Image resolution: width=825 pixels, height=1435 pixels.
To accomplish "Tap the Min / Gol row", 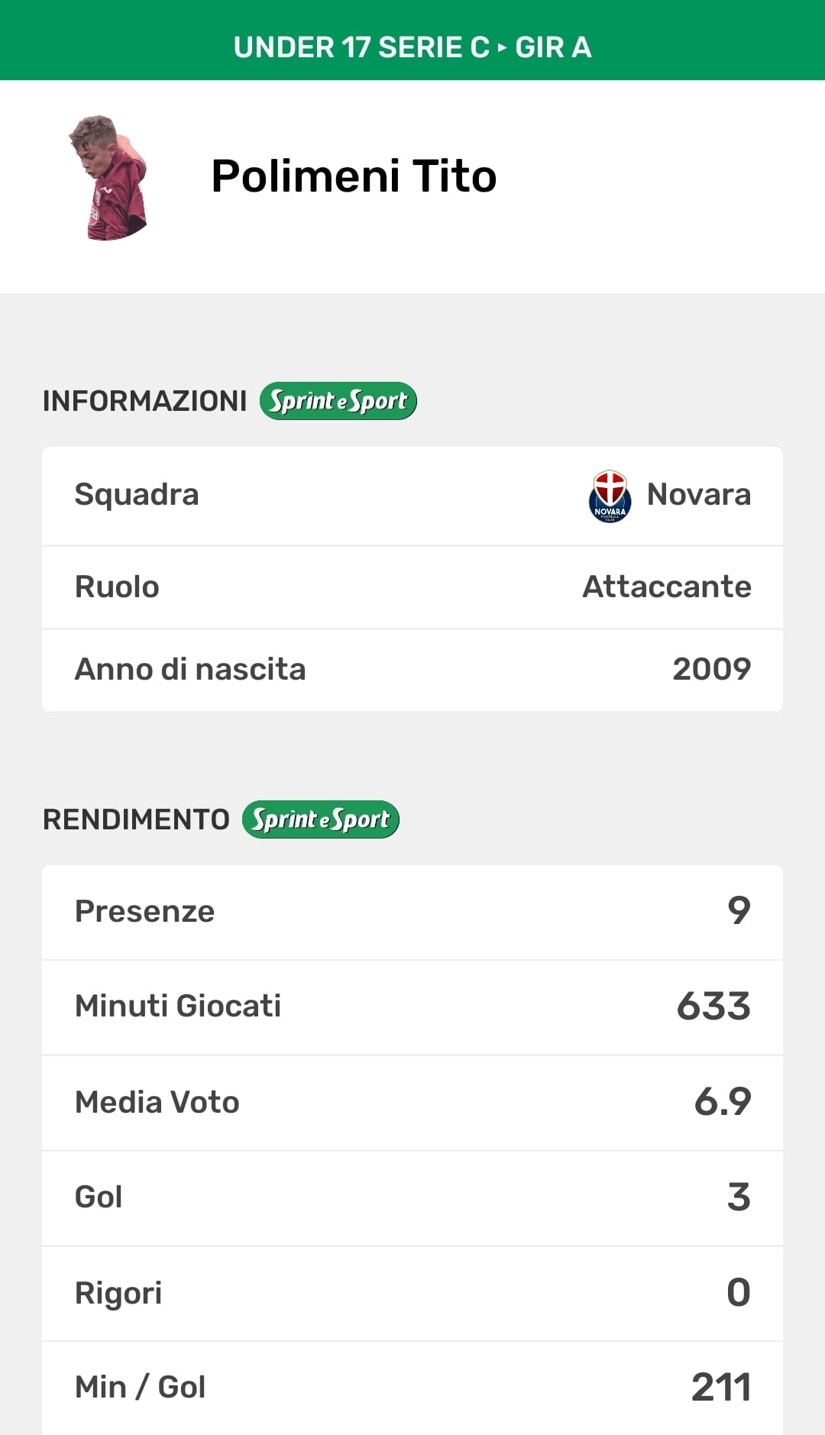I will tap(412, 1387).
